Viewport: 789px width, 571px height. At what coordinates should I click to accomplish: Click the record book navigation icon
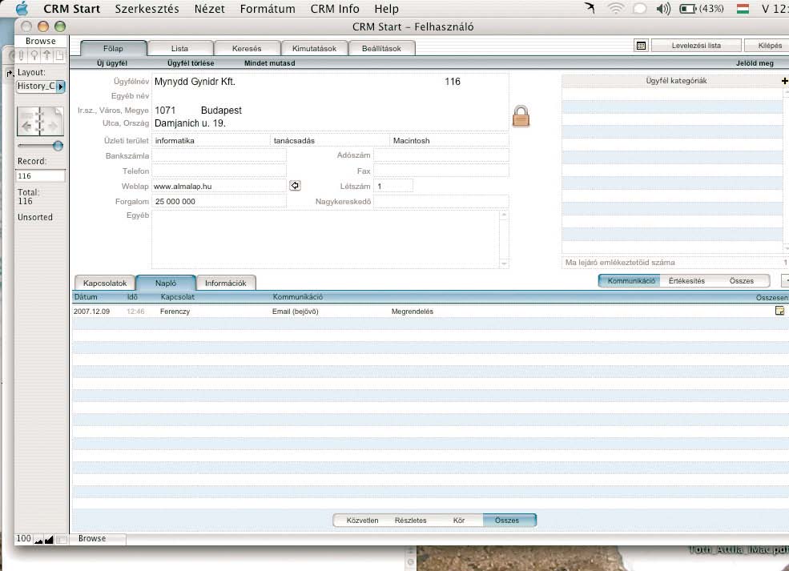click(x=40, y=121)
